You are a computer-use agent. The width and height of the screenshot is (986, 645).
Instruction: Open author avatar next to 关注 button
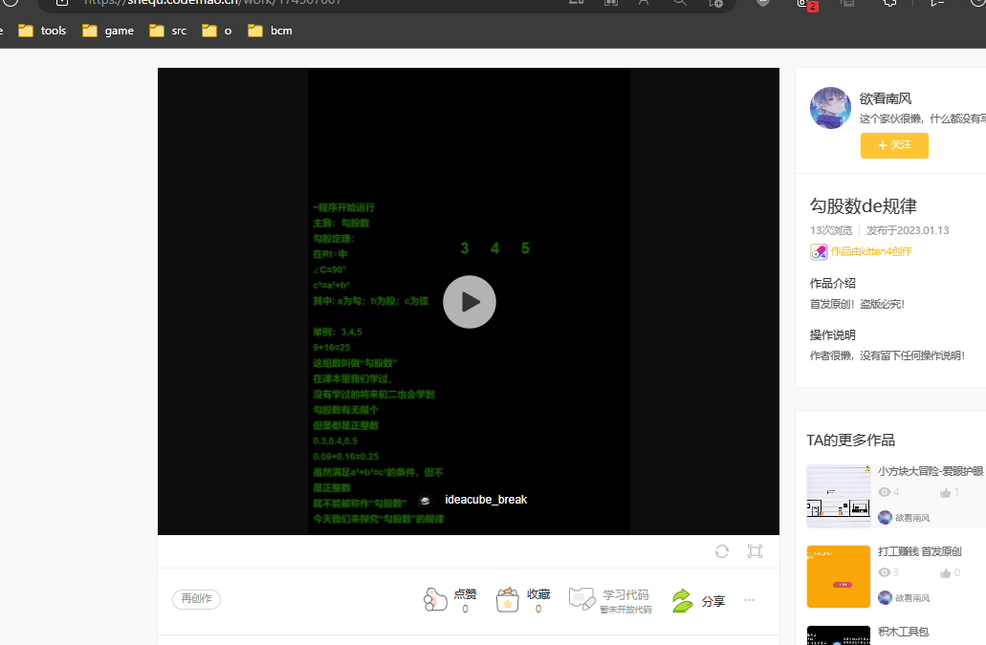pyautogui.click(x=830, y=108)
